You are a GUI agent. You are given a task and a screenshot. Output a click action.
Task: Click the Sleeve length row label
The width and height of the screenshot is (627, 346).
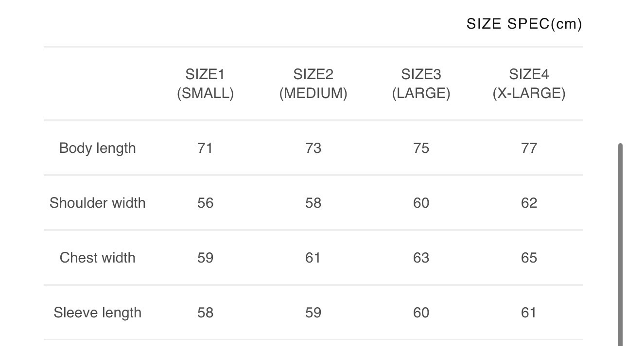click(97, 313)
